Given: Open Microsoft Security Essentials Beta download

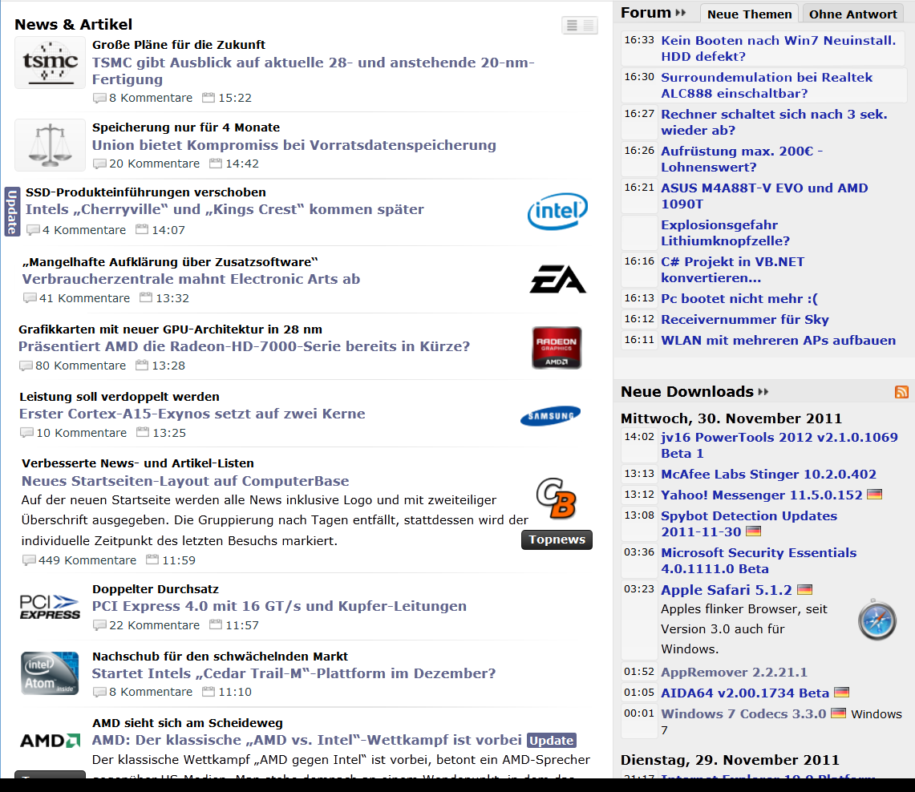Looking at the screenshot, I should pyautogui.click(x=759, y=560).
